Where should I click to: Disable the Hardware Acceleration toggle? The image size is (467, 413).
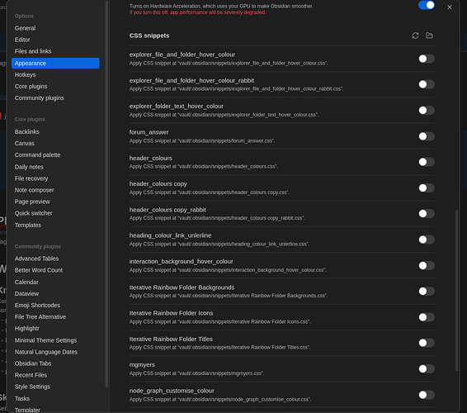427,5
